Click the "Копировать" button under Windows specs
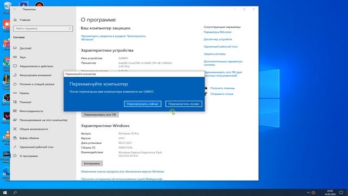The image size is (348, 196). point(92,163)
